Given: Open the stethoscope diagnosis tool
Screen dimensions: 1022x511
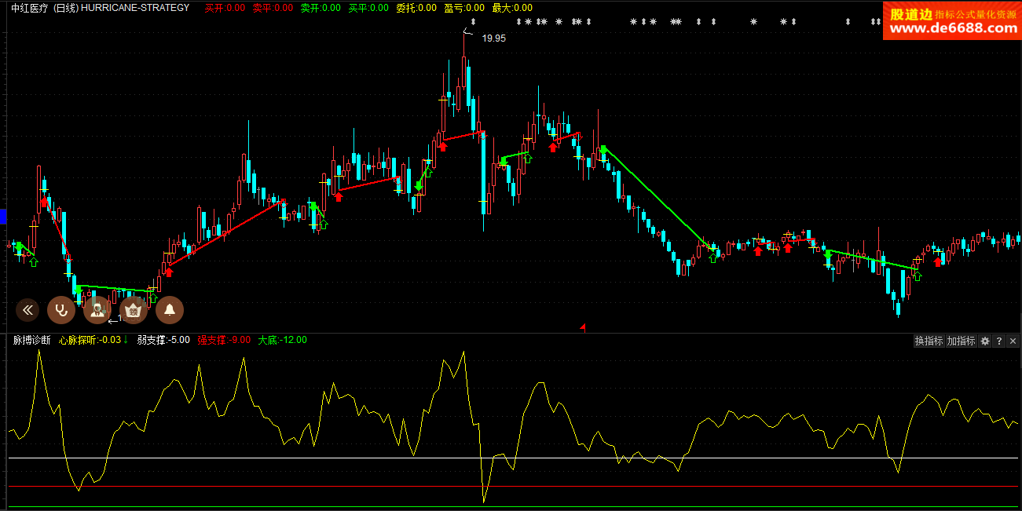Looking at the screenshot, I should [x=61, y=310].
